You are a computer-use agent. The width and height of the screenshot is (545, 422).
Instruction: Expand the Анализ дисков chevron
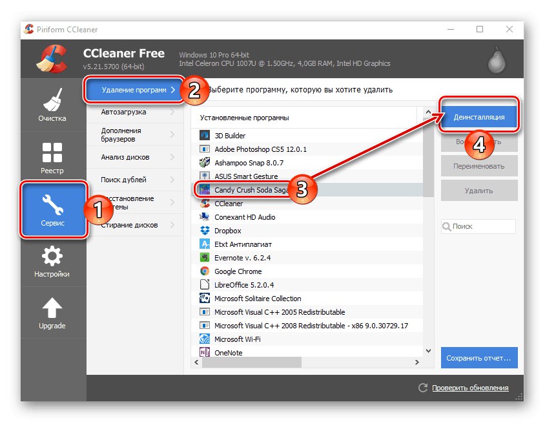tap(172, 157)
